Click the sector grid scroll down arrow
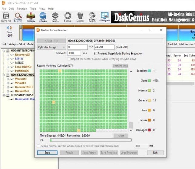The height and width of the screenshot is (169, 195). (131, 130)
